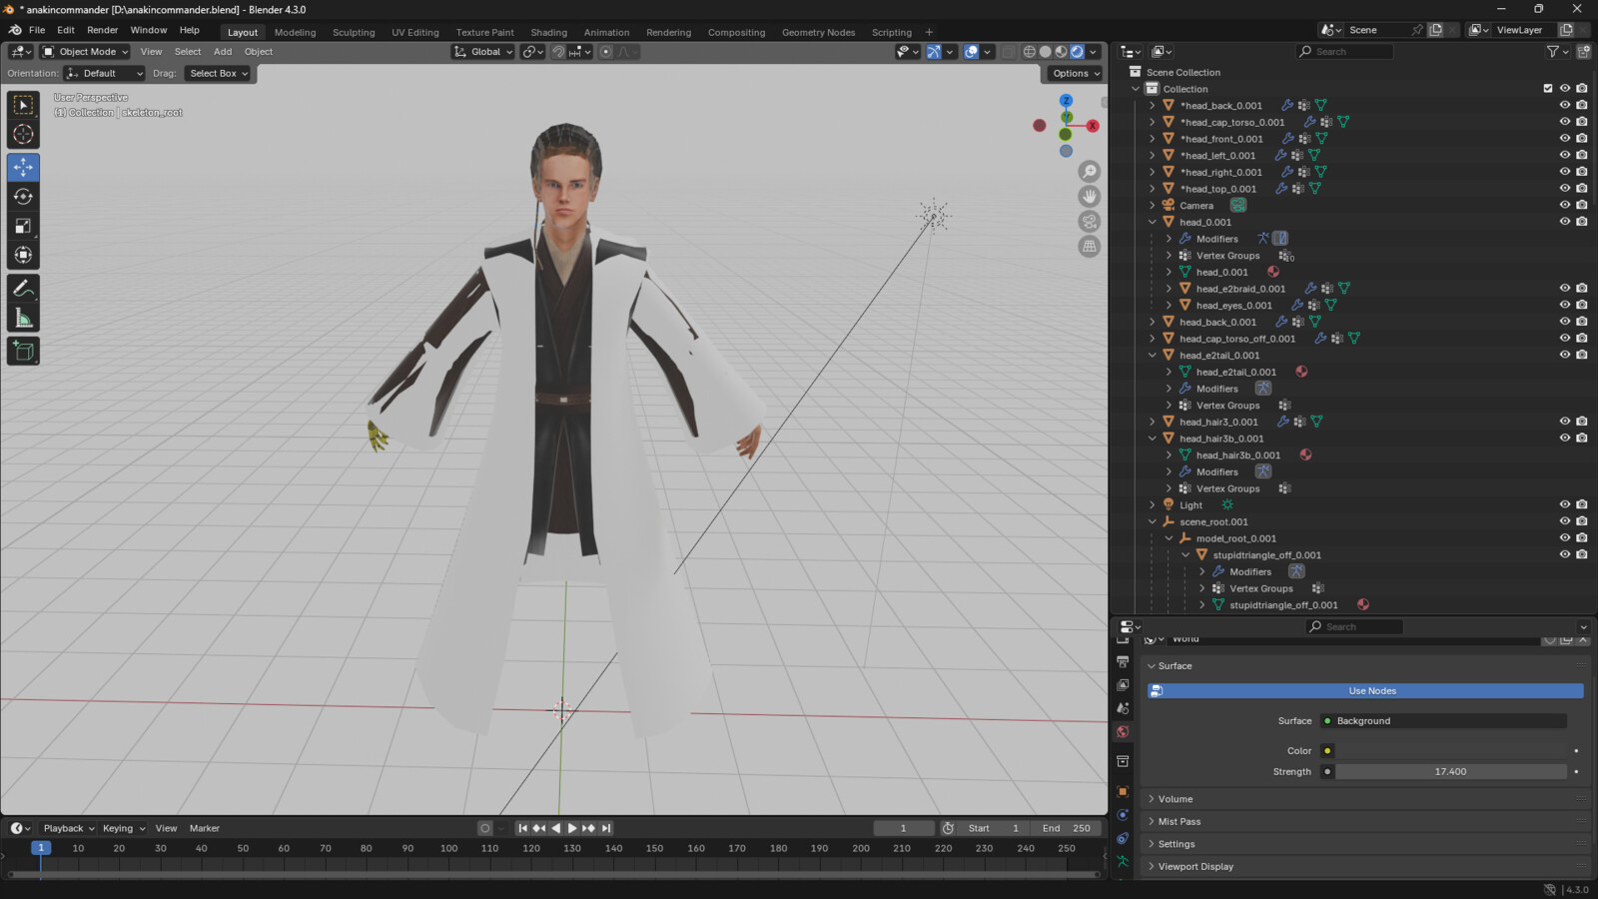Switch to the Geometry Nodes workspace tab
Viewport: 1598px width, 899px height.
[x=818, y=32]
